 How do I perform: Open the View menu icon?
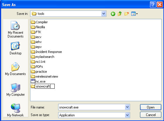134,14
